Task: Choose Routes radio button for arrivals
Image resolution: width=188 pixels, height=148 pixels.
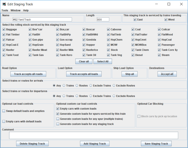Action: [77, 86]
